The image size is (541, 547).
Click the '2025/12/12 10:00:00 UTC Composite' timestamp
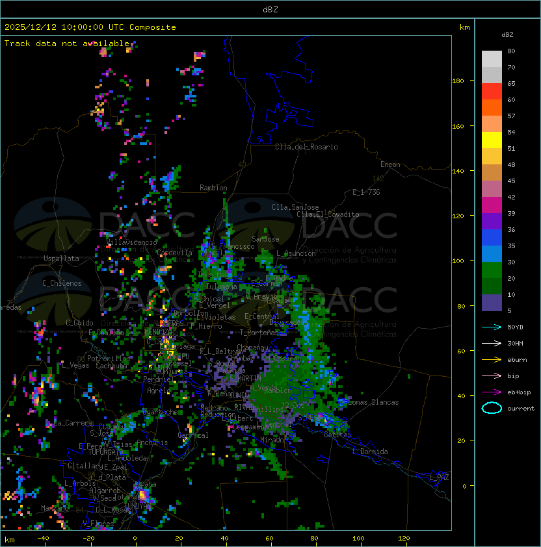pyautogui.click(x=90, y=27)
